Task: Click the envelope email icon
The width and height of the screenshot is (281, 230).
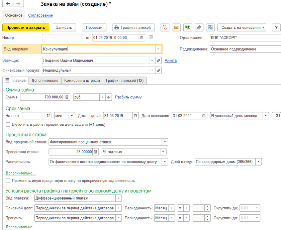Action: coord(176,27)
